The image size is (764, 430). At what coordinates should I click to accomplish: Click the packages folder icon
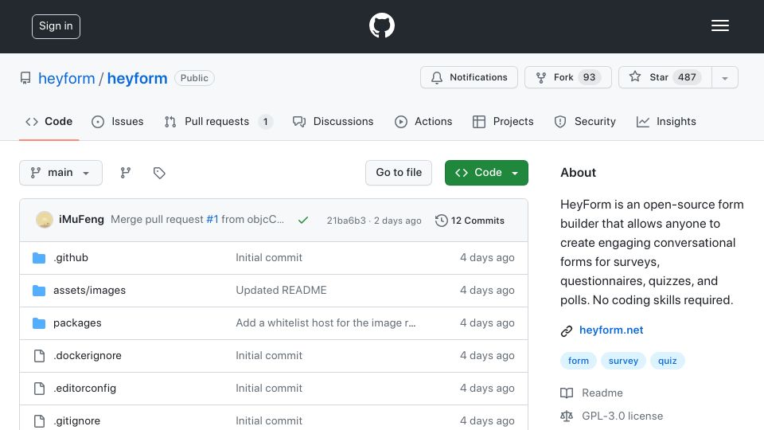(x=39, y=323)
